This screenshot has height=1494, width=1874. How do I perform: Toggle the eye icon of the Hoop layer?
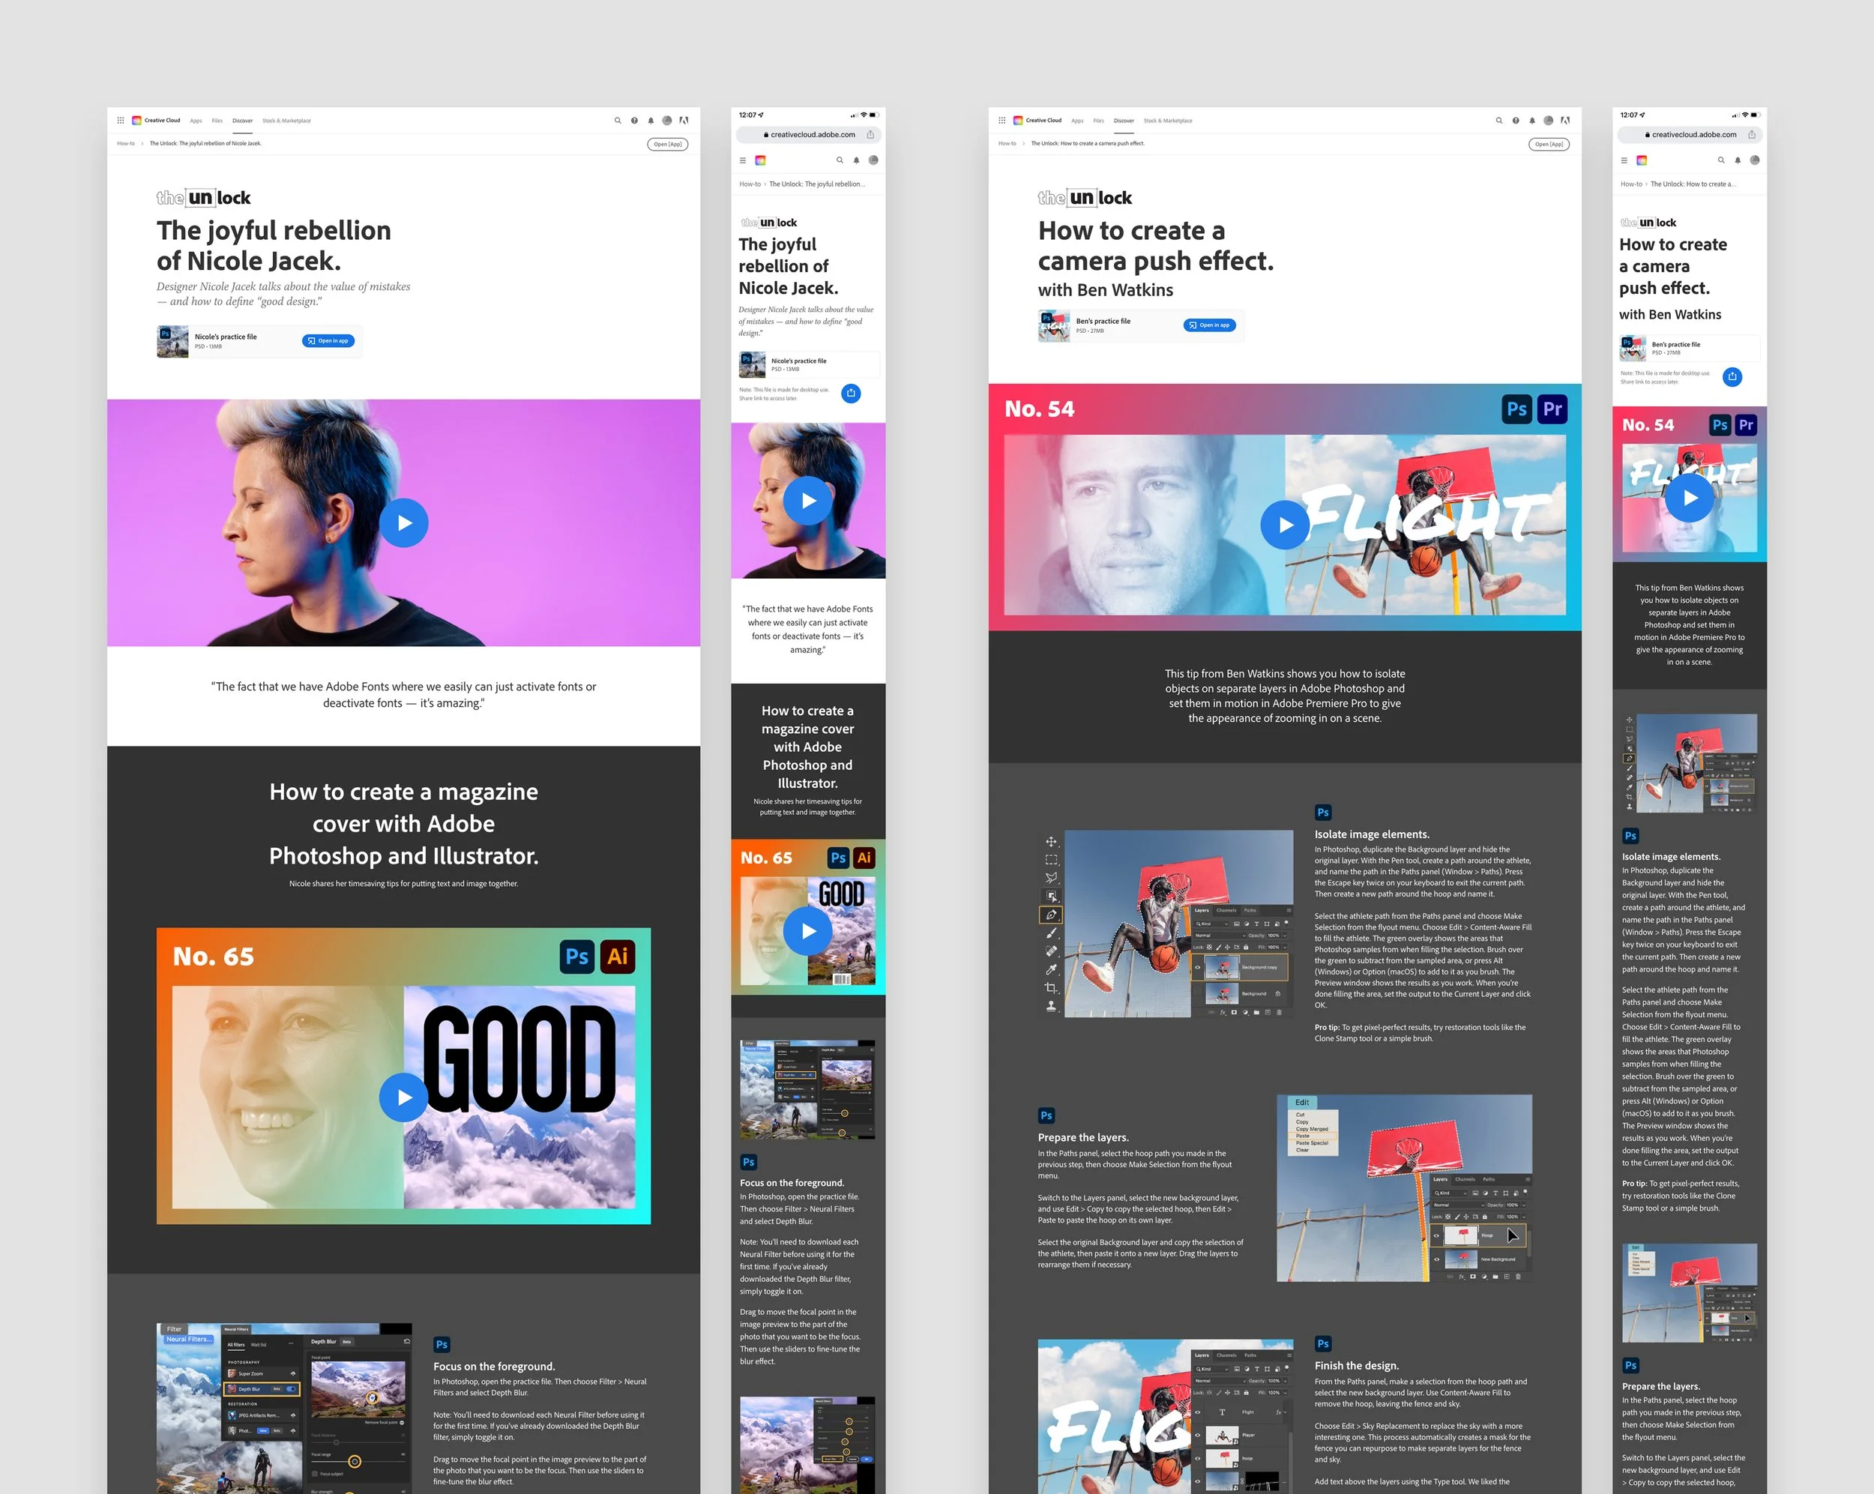1436,1235
